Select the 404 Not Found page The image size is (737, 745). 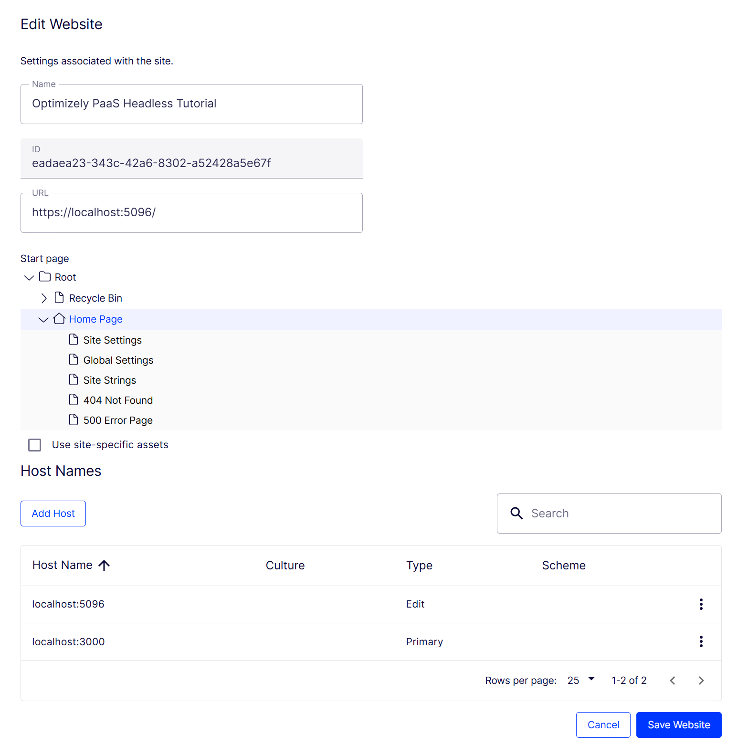[x=118, y=400]
